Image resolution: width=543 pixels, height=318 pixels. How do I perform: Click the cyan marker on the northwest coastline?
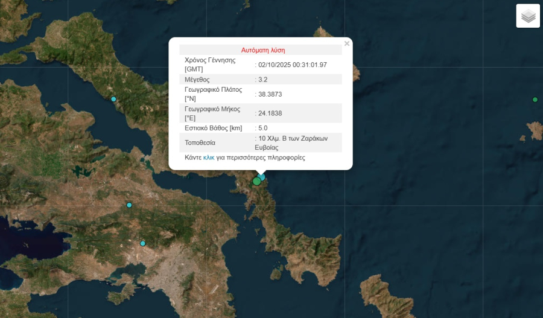point(113,99)
